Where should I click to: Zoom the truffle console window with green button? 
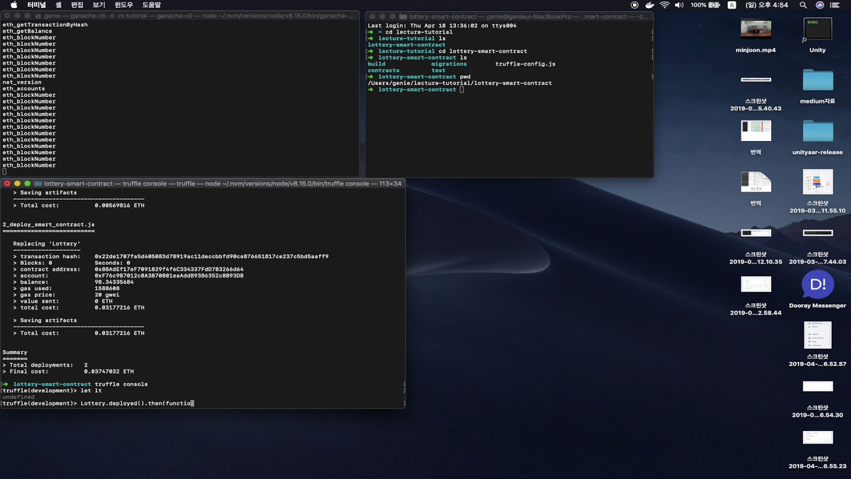[x=27, y=184]
